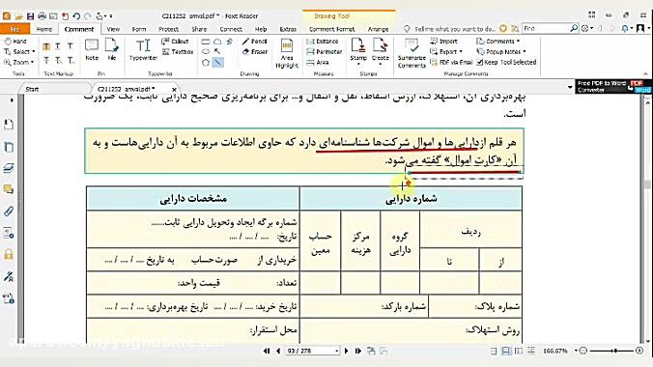
Task: Open the Attachments side panel
Action: tap(9, 212)
